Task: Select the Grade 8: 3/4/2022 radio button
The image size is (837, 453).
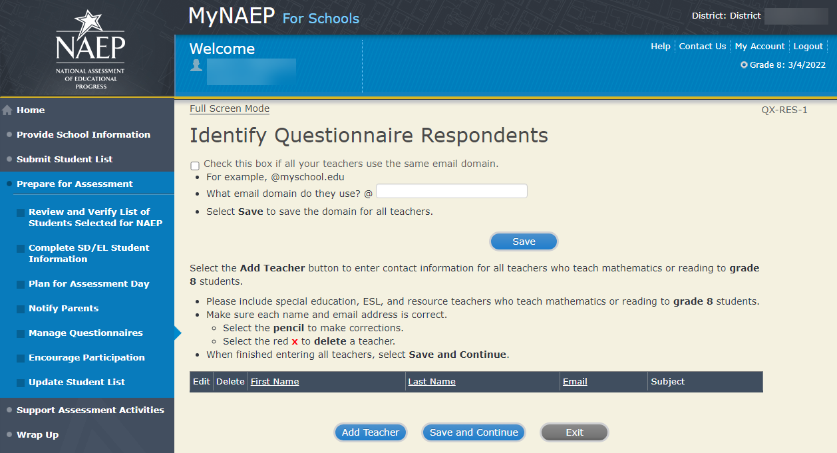Action: tap(744, 65)
